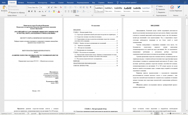Viewport: 188px width, 115px height.
Task: Clear all formatting with the eraser icon
Action: [x=61, y=7]
